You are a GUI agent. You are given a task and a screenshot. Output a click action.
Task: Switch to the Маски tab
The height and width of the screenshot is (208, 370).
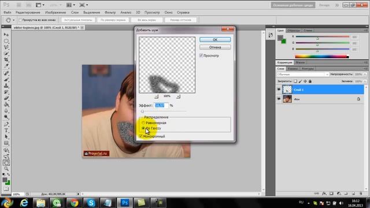point(300,62)
